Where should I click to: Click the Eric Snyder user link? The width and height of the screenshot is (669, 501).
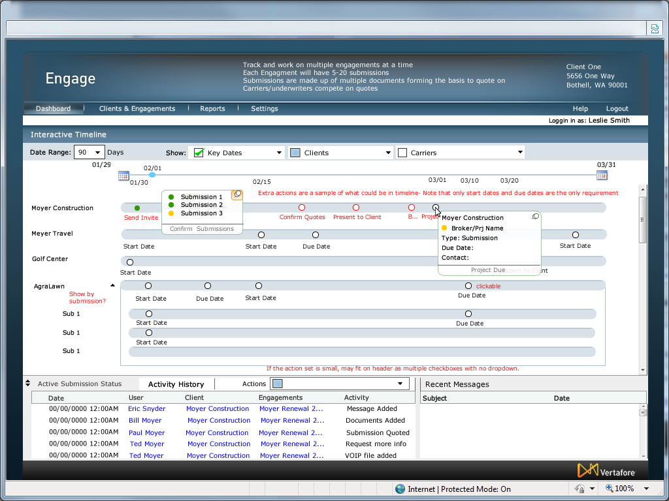147,409
